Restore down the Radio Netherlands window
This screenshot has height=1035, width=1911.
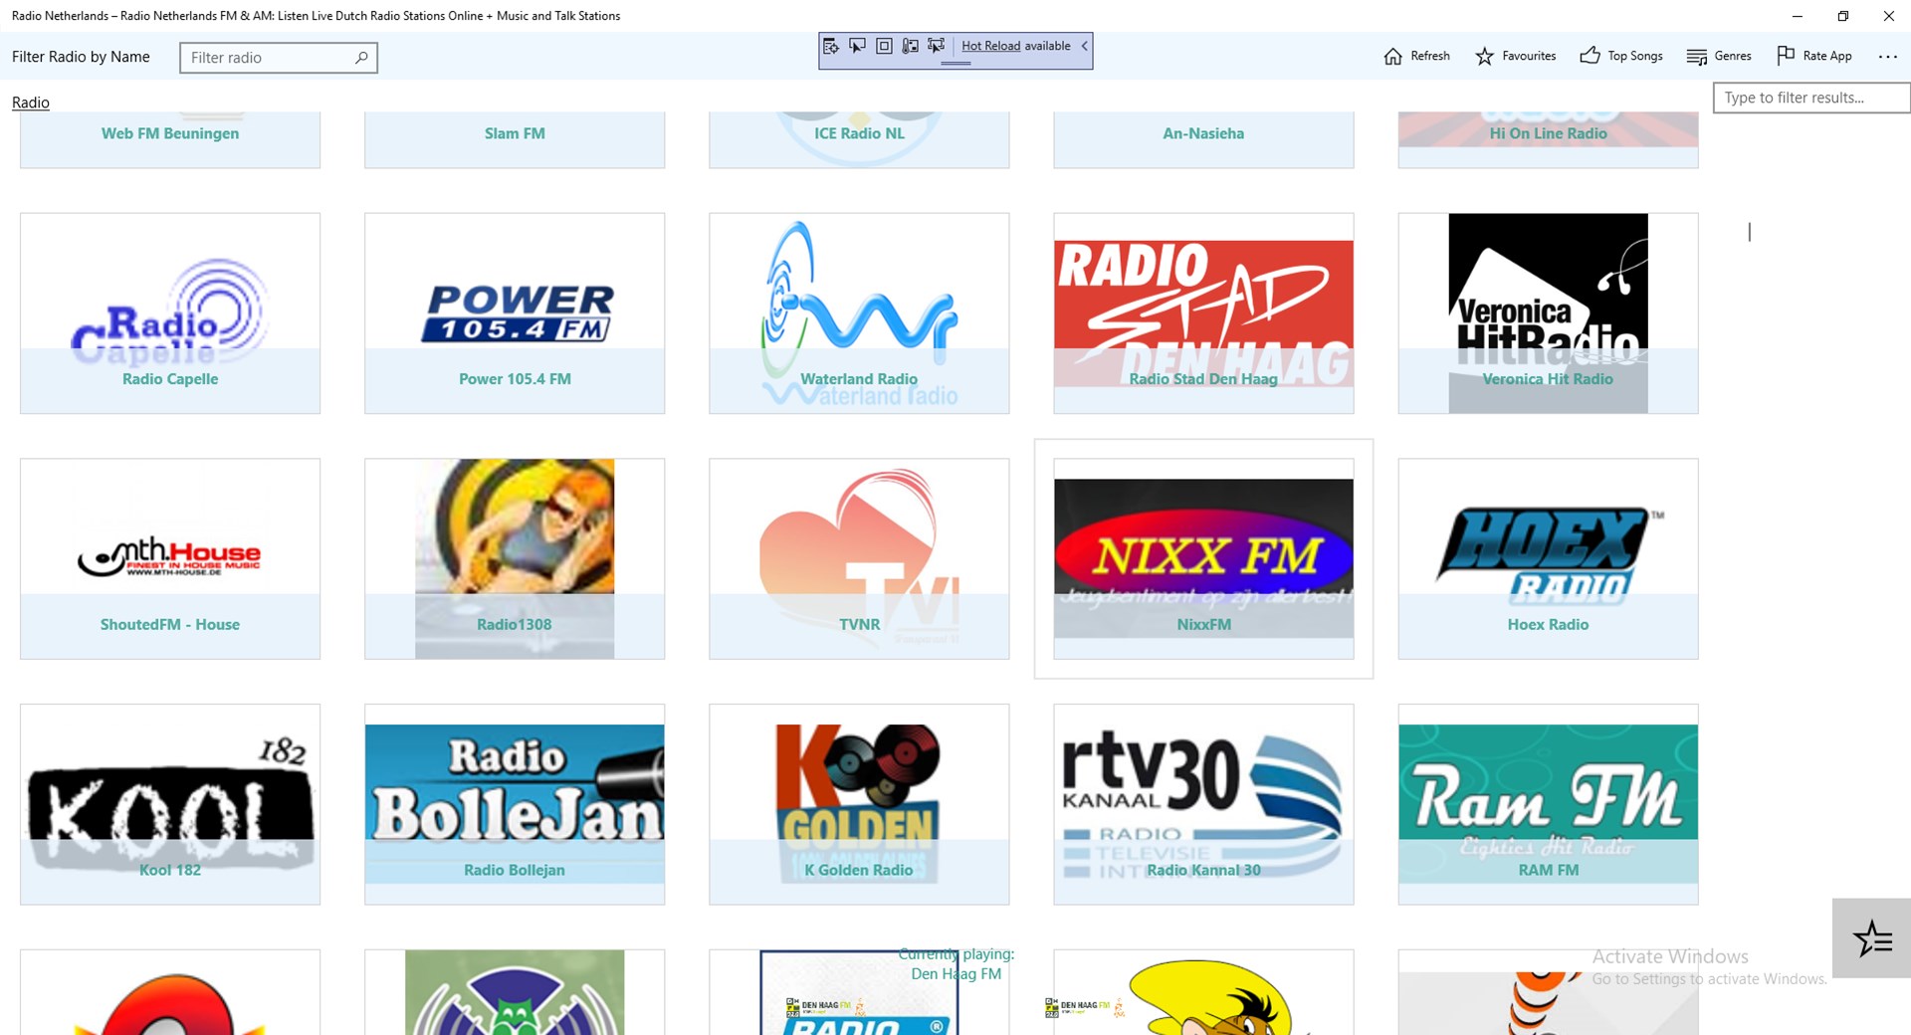click(1843, 16)
